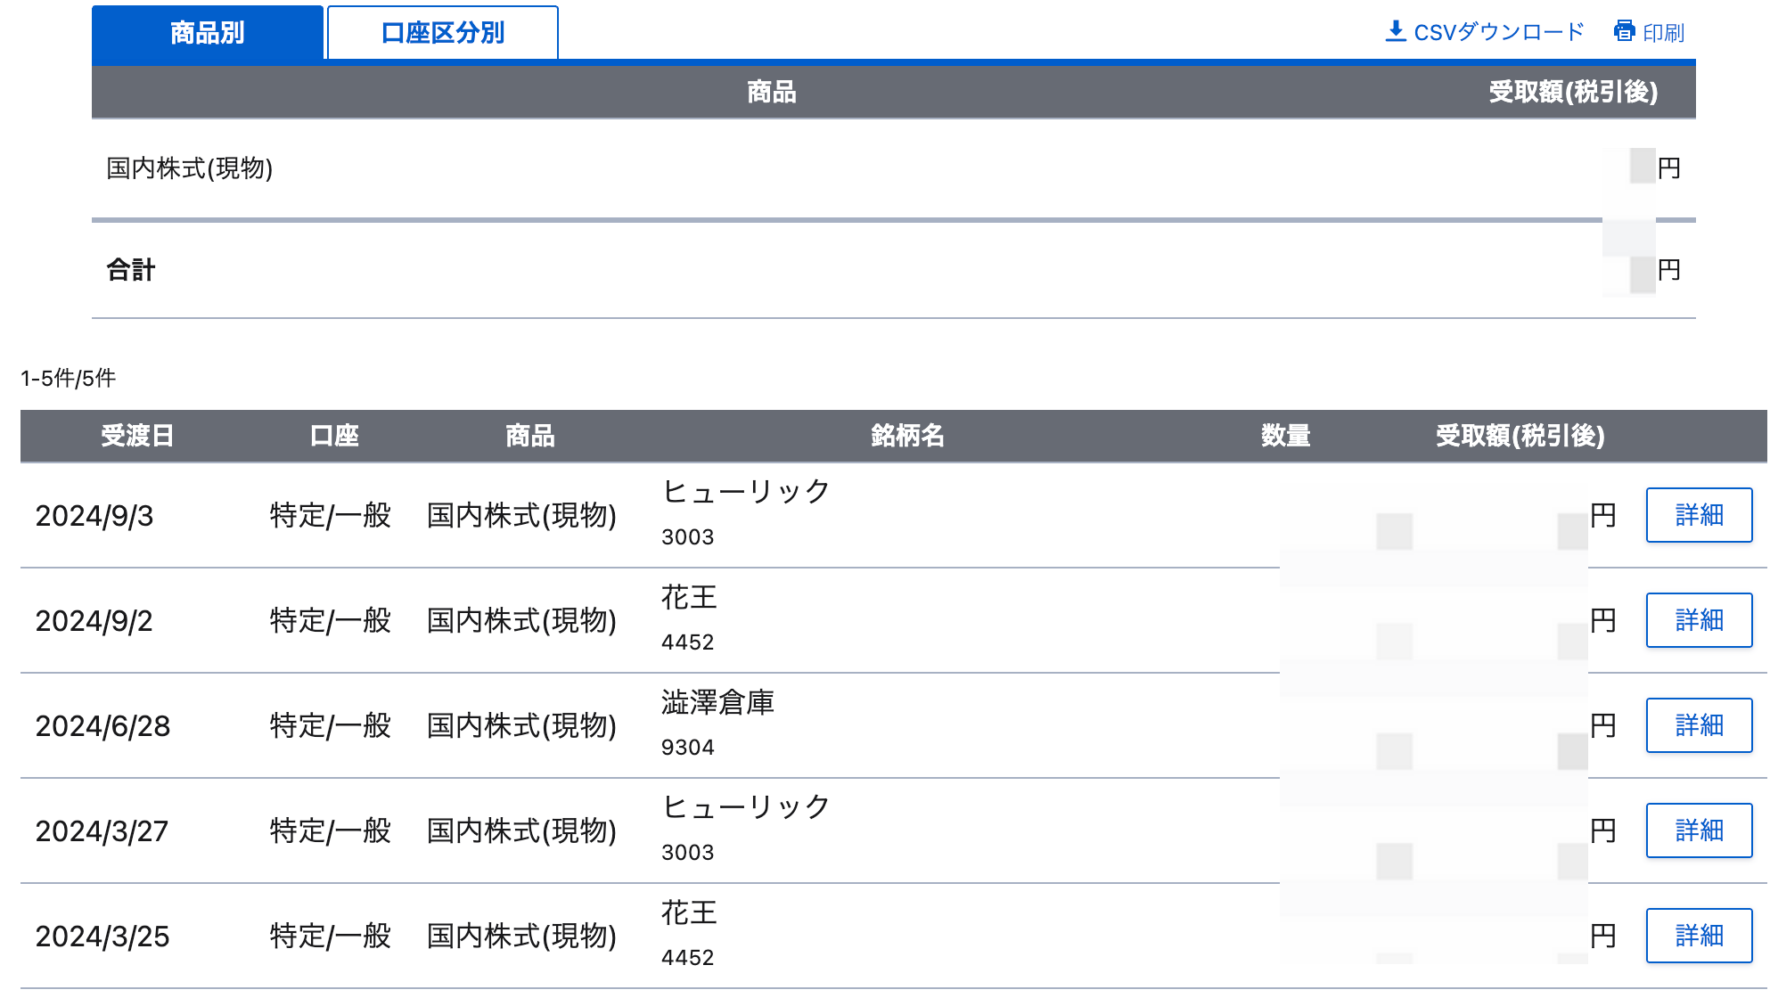Open 詳細 for 2024/9/3 ヒューリック
Screen dimensions: 1770x998
click(x=1699, y=515)
